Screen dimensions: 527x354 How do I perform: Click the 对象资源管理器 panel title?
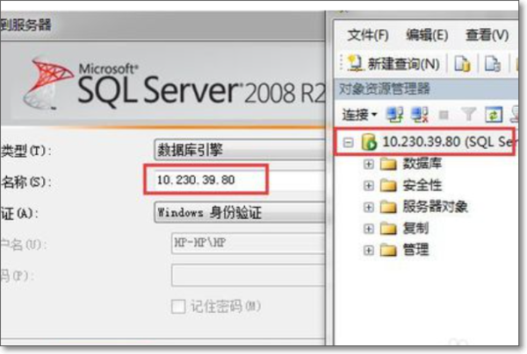385,88
